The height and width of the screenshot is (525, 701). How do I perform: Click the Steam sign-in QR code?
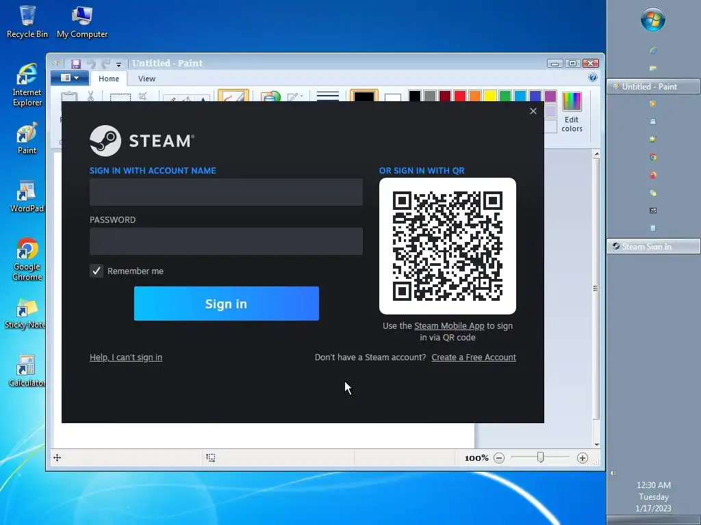click(448, 246)
